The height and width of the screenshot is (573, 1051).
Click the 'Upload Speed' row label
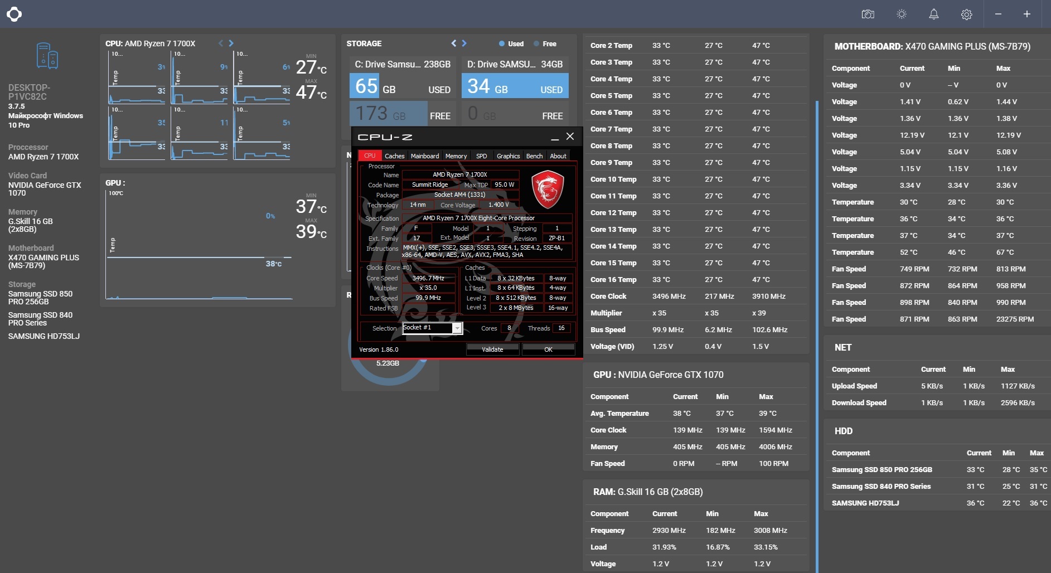coord(854,386)
